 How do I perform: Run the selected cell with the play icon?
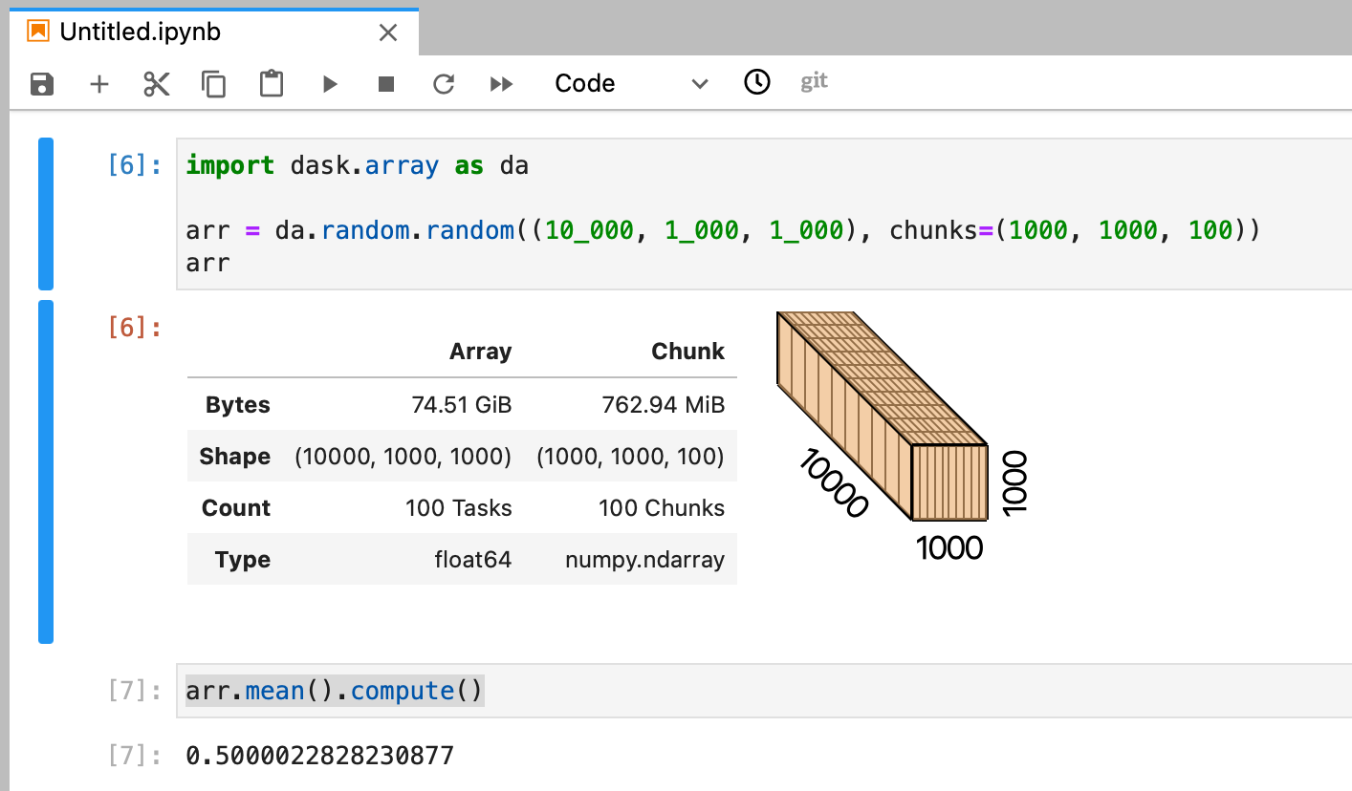click(x=329, y=84)
